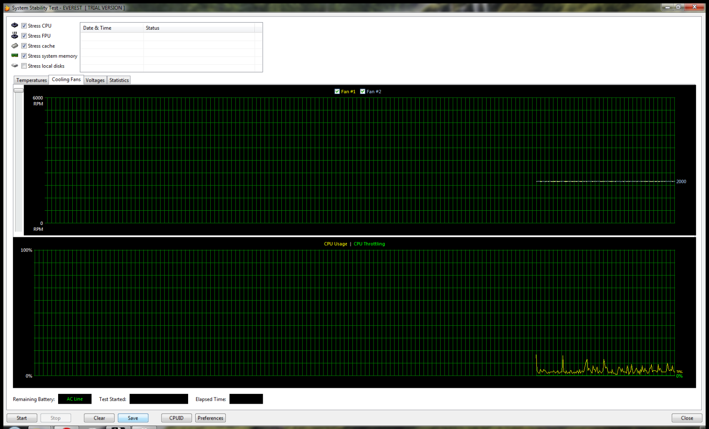
Task: Click the fan graph vertical slider handle
Action: [x=19, y=90]
